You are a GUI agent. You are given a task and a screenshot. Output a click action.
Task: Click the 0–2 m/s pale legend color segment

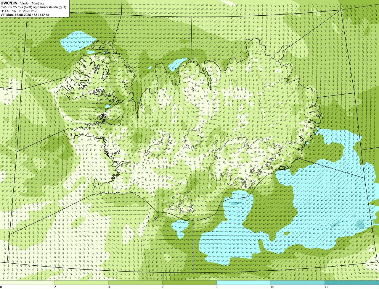(27, 282)
